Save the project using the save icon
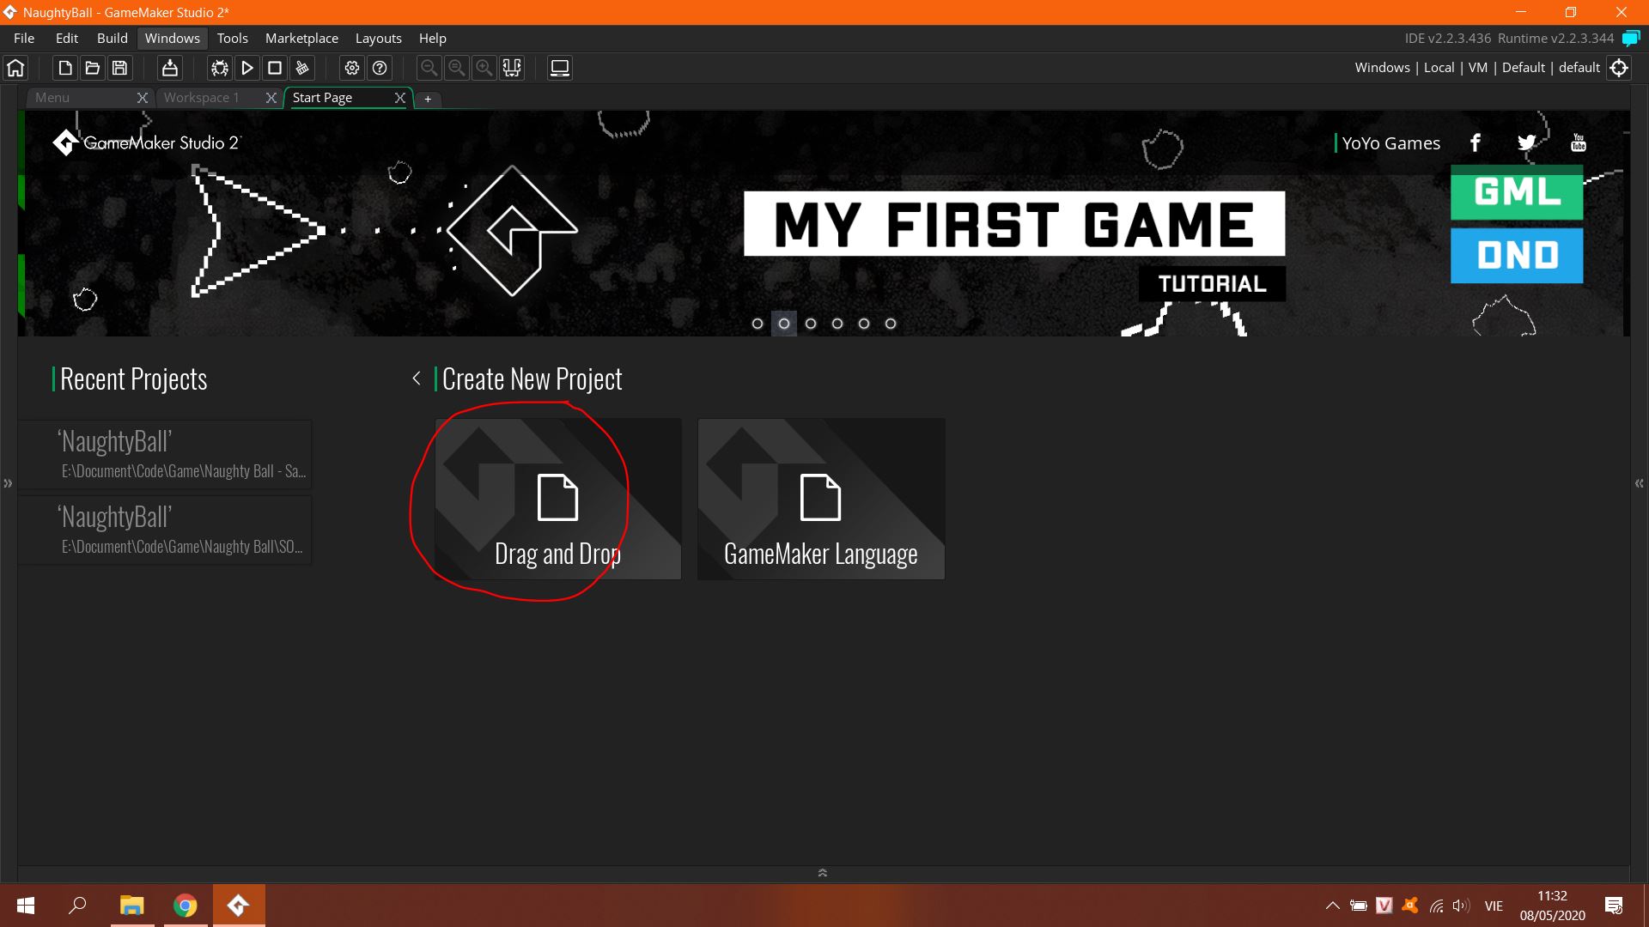Viewport: 1649px width, 927px height. pos(120,68)
